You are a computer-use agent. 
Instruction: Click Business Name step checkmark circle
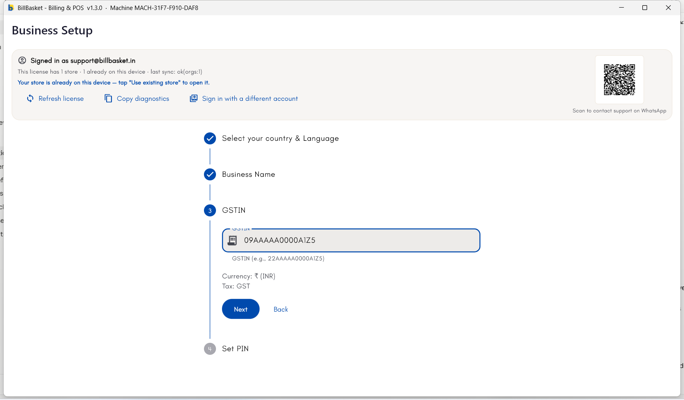210,174
